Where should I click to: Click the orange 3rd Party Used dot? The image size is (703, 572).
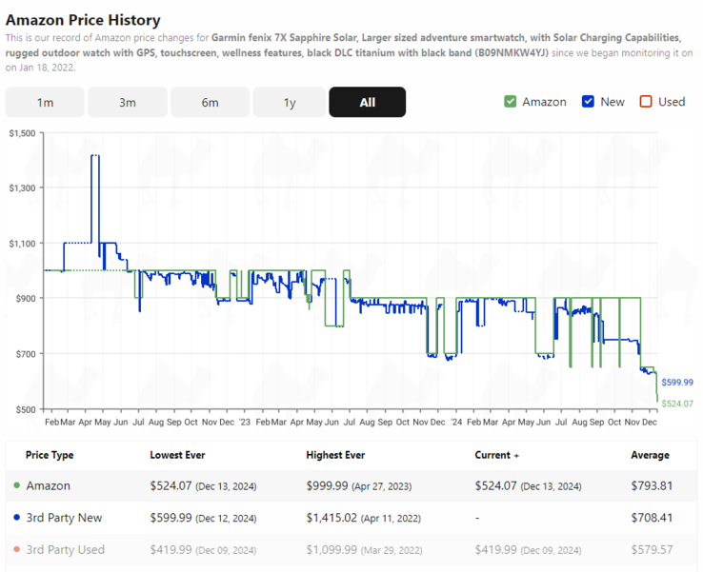coord(16,549)
